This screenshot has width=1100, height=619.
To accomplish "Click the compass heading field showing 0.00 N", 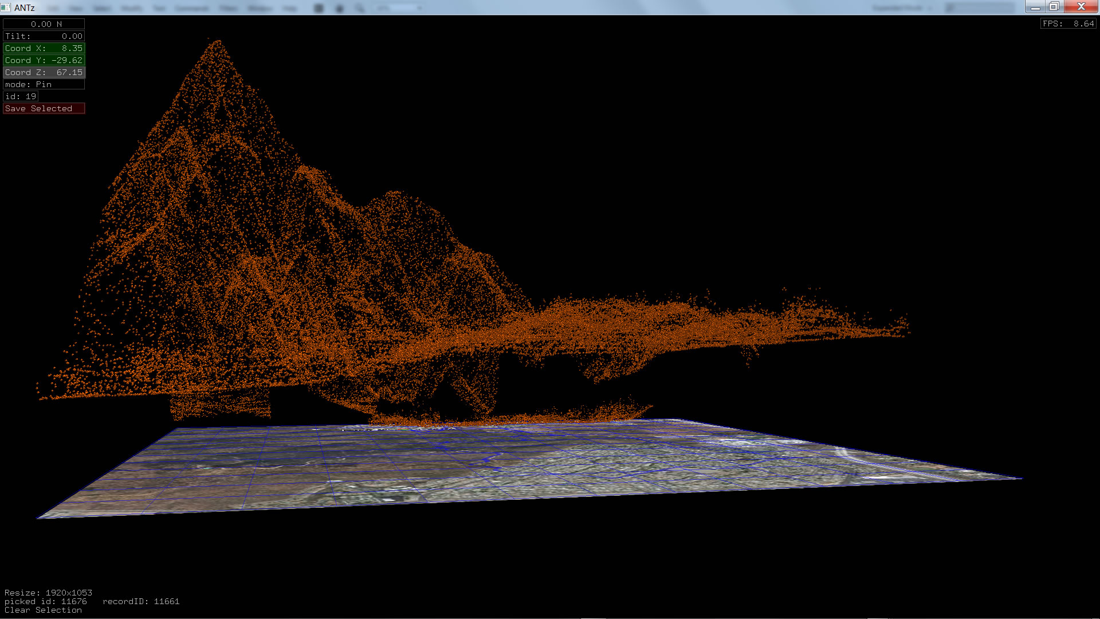I will coord(44,24).
